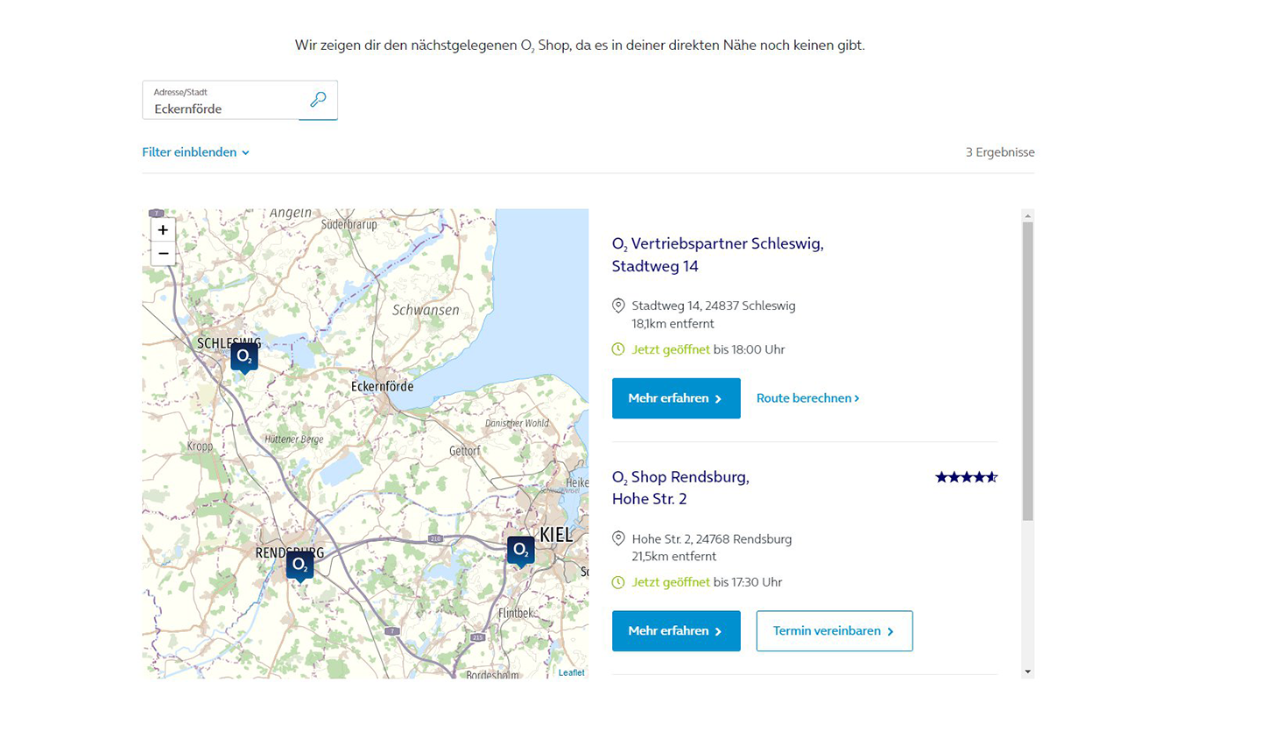Click the Rendsburg shop star rating
Image resolution: width=1261 pixels, height=738 pixels.
(967, 477)
